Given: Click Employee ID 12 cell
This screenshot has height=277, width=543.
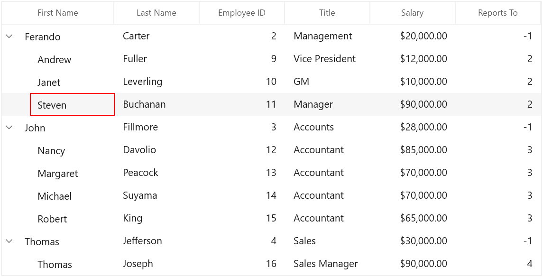Looking at the screenshot, I should [x=242, y=149].
